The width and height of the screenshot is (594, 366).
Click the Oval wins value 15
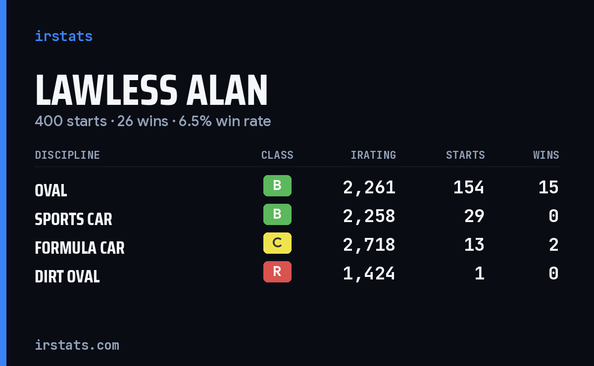[x=548, y=187]
